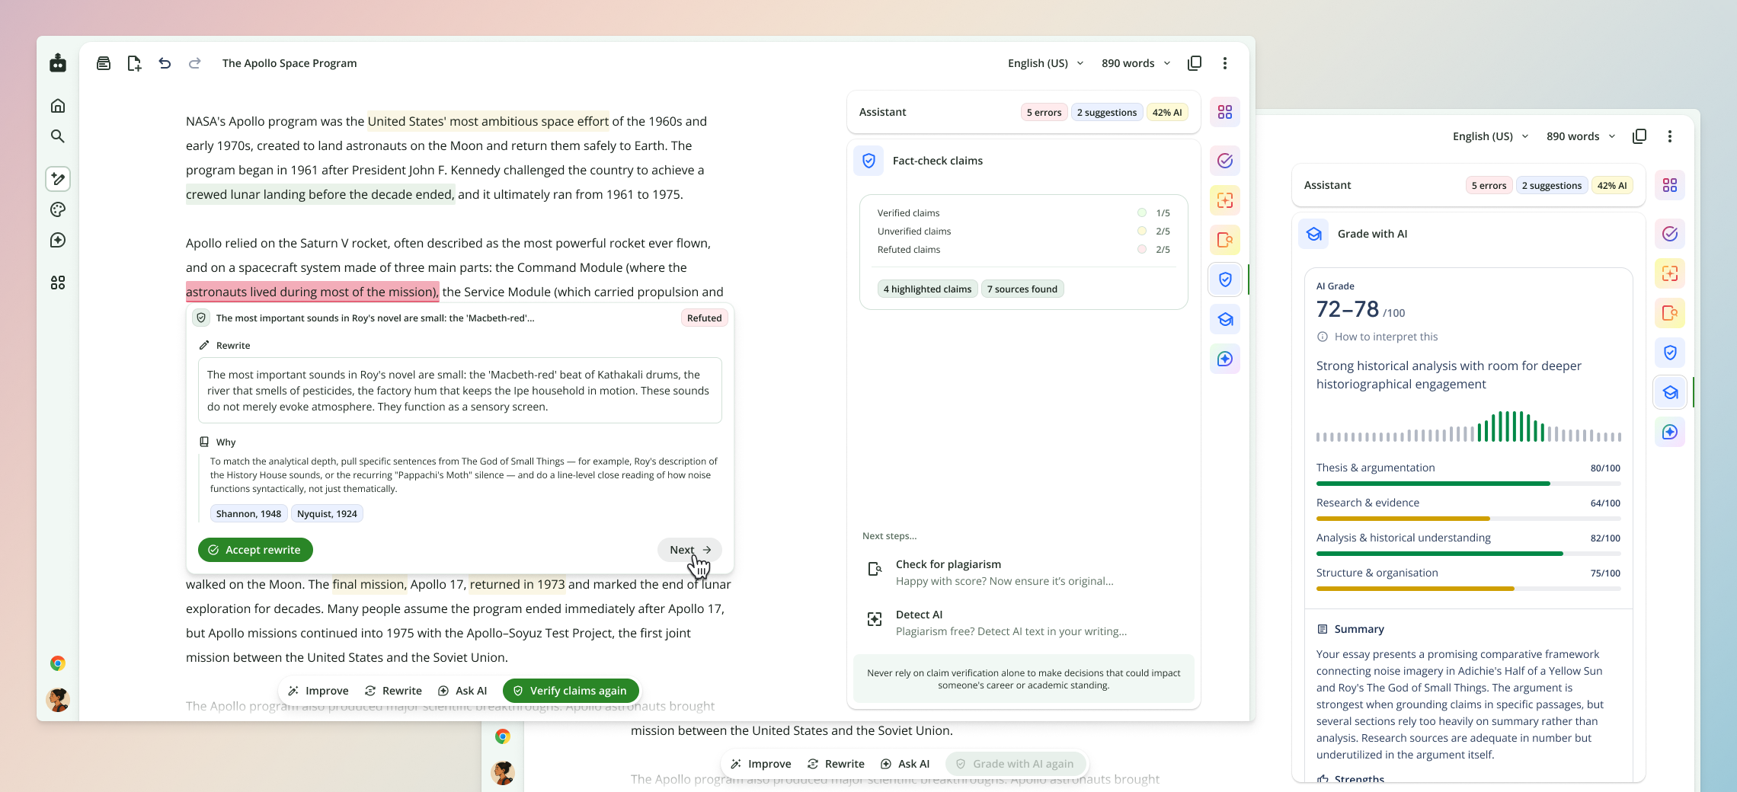Image resolution: width=1737 pixels, height=792 pixels.
Task: Go to the Next claim
Action: [689, 550]
